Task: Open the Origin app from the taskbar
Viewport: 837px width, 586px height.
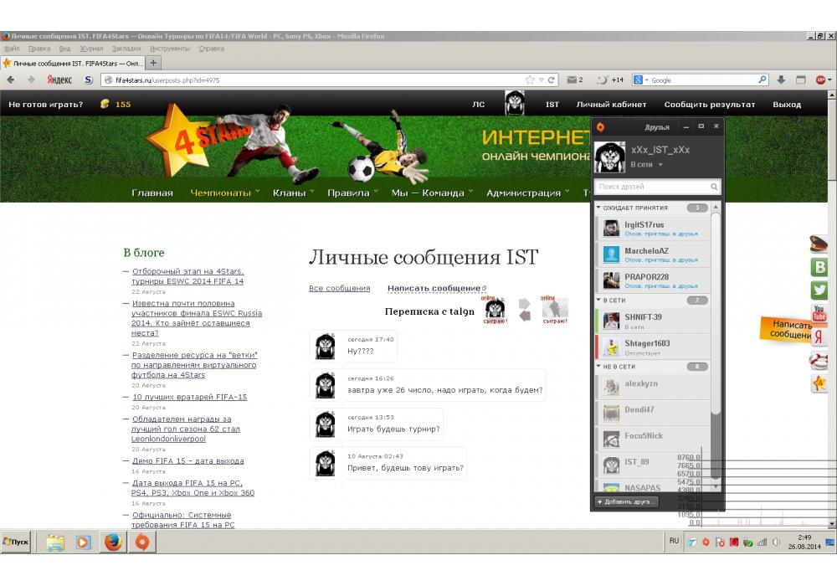Action: 142,542
